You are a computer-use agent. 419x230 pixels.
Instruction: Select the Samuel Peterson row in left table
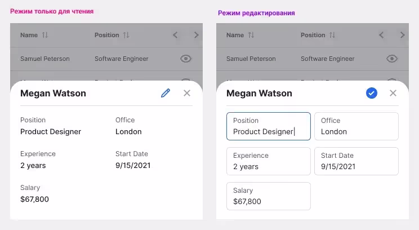84,59
